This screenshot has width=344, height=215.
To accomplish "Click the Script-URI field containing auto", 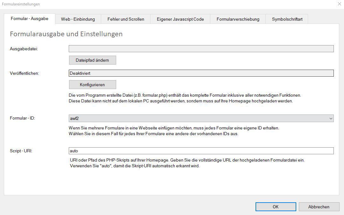I will [x=201, y=151].
